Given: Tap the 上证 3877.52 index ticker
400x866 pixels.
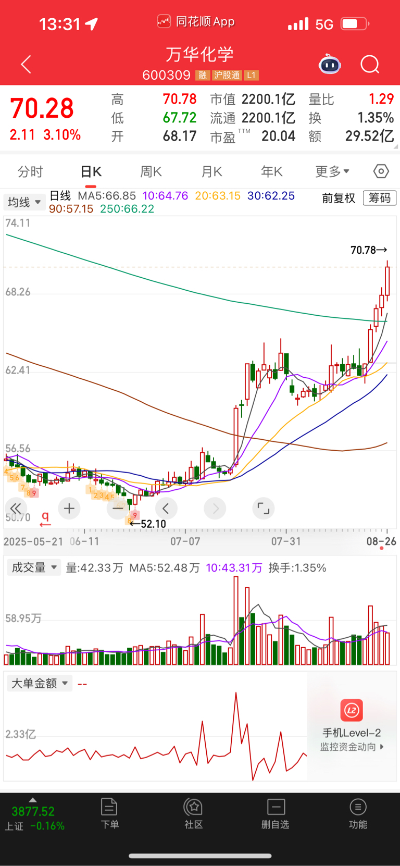Looking at the screenshot, I should pos(34,818).
